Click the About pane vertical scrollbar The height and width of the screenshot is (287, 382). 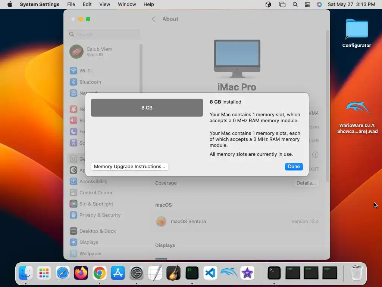click(x=328, y=106)
